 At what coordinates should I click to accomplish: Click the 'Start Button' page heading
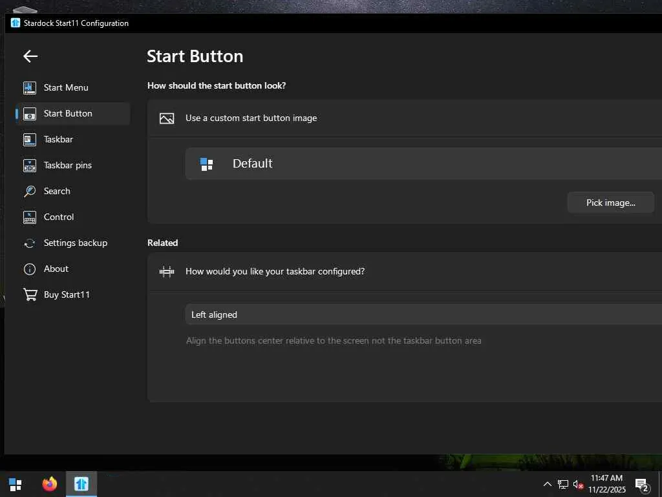(x=195, y=57)
